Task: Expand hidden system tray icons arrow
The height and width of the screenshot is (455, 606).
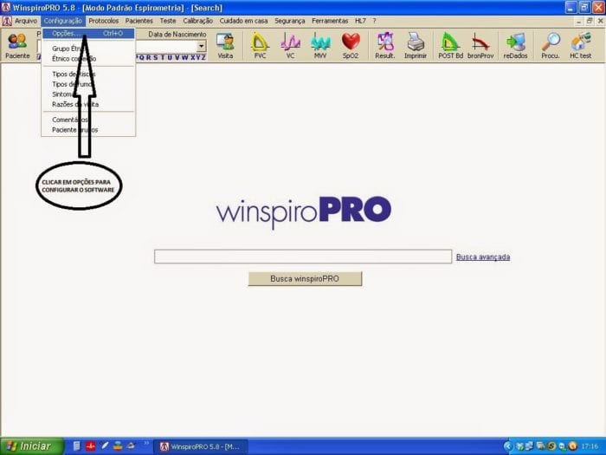Action: point(508,446)
